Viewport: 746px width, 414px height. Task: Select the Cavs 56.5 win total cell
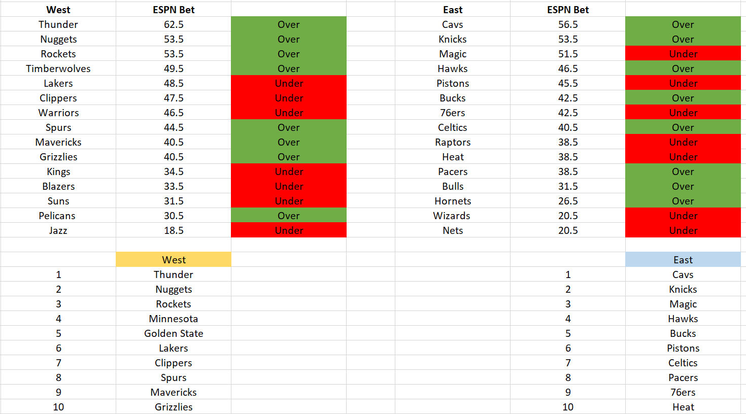(x=568, y=24)
